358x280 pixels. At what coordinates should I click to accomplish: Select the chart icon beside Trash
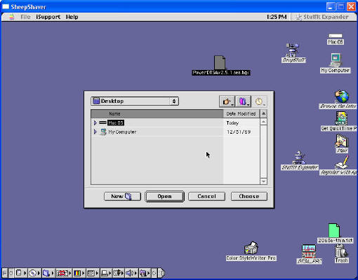[309, 251]
